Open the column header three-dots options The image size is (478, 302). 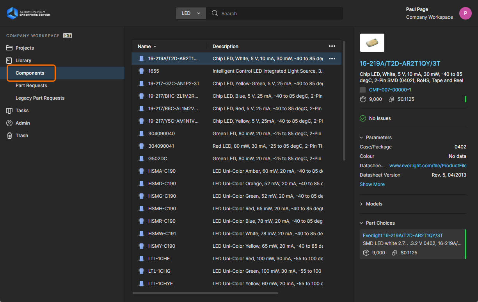point(332,46)
